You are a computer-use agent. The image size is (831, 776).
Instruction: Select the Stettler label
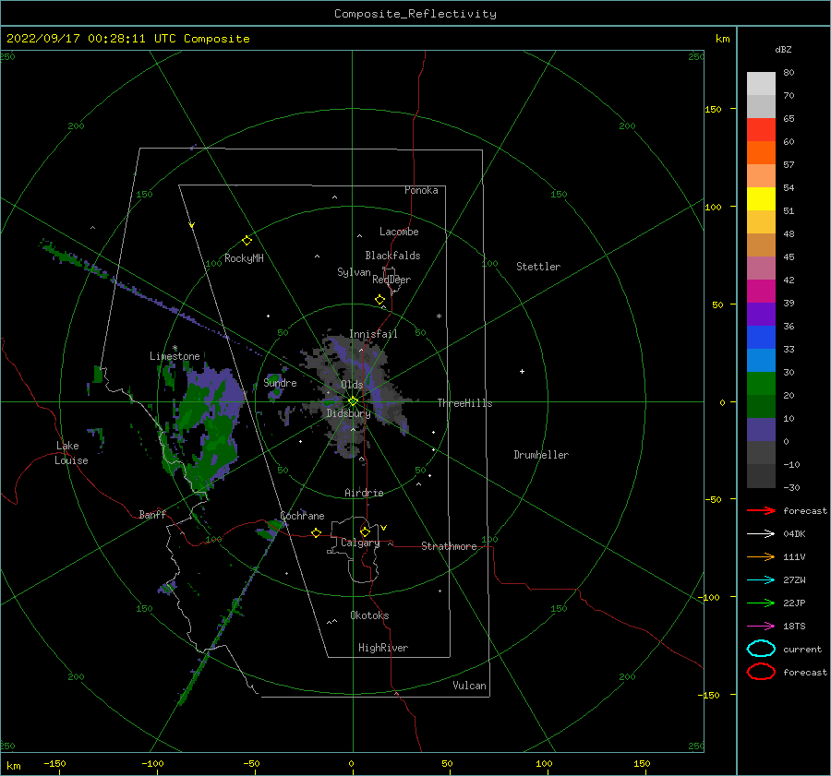point(538,267)
